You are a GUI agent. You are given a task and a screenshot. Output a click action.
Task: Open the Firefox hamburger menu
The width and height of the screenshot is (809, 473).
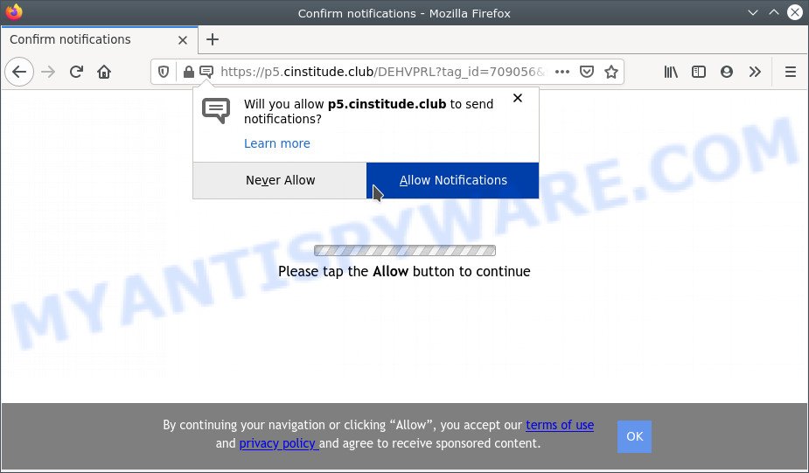click(x=791, y=72)
